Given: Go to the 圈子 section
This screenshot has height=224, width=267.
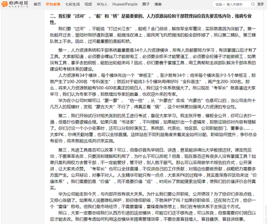Looking at the screenshot, I should pos(146,4).
